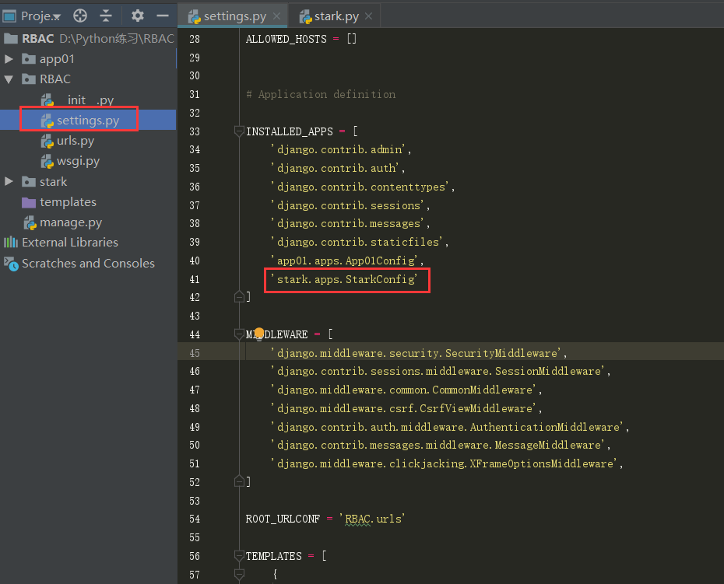Open Project panel settings gear
The height and width of the screenshot is (584, 724).
(x=138, y=16)
